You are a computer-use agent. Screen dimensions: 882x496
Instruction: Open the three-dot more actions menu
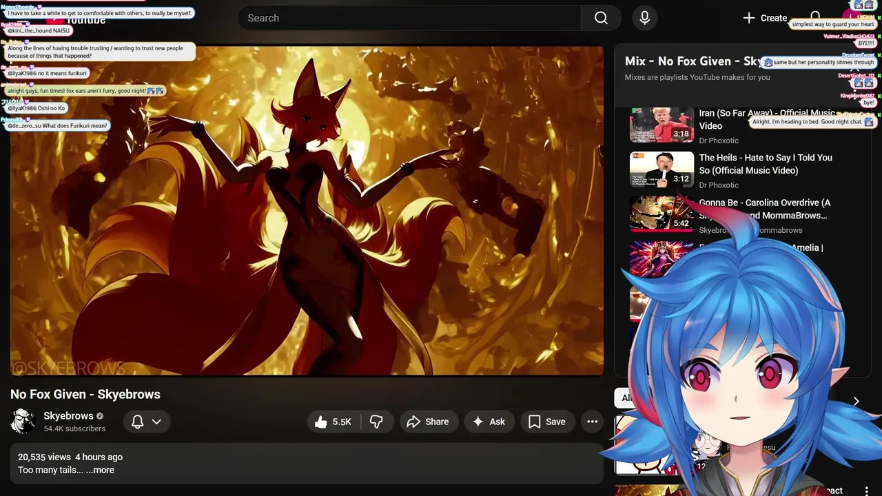592,422
